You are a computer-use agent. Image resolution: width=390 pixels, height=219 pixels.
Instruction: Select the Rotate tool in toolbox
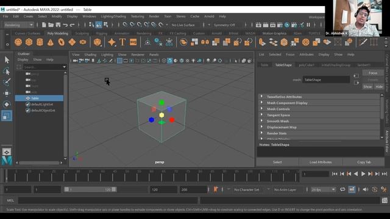click(7, 104)
